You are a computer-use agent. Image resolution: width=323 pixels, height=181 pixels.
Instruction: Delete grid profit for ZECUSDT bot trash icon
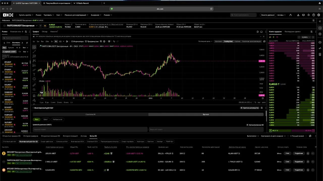[x=111, y=153]
